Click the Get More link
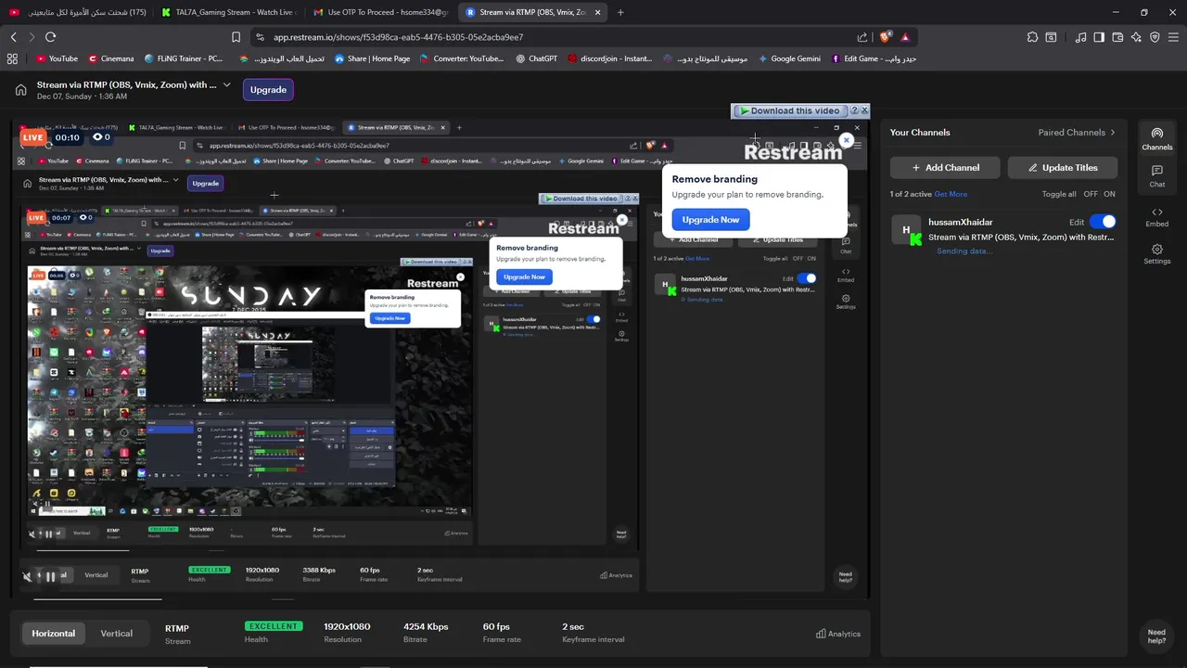Screen dimensions: 1187x668 [x=951, y=194]
